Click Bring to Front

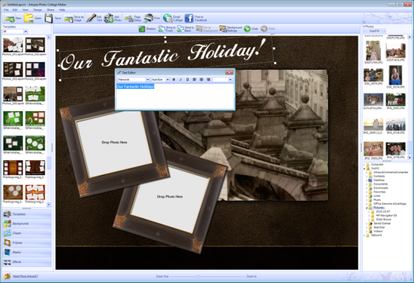tap(167, 29)
